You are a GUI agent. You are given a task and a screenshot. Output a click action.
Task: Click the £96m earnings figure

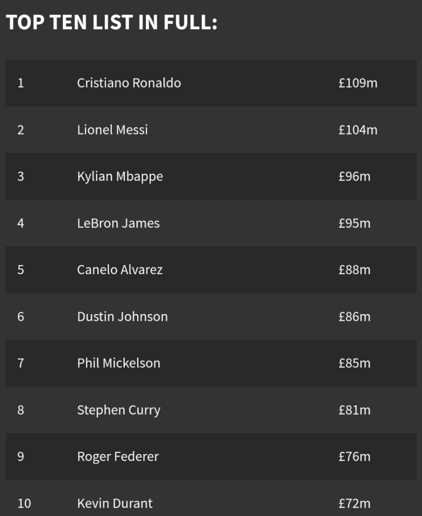(354, 177)
